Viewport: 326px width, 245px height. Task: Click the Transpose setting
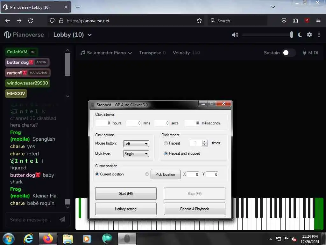coord(152,53)
